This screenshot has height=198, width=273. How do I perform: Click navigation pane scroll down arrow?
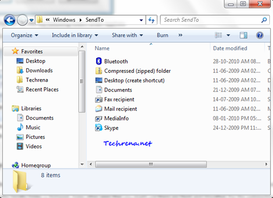click(82, 164)
